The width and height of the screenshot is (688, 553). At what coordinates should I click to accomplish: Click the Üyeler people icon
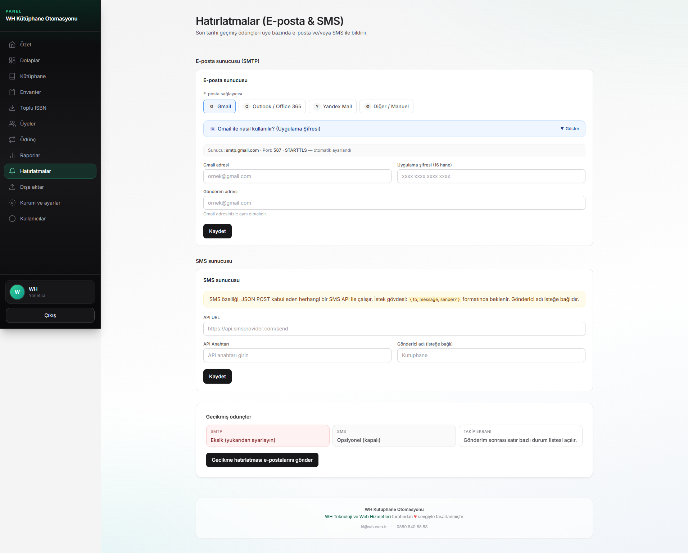pyautogui.click(x=12, y=124)
